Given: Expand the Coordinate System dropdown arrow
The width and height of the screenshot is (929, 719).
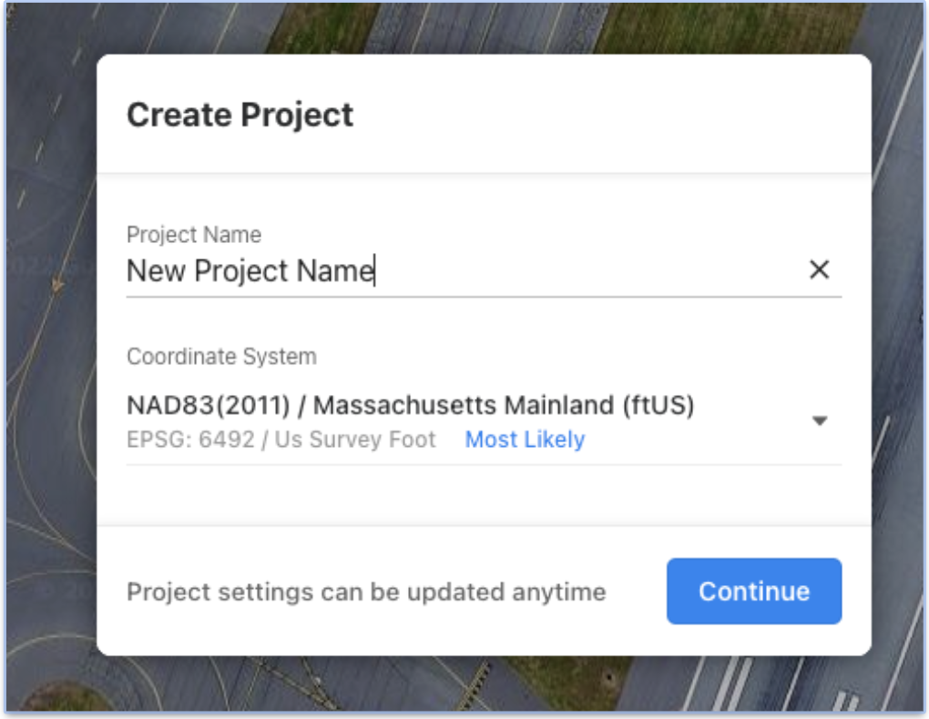Looking at the screenshot, I should coord(820,421).
